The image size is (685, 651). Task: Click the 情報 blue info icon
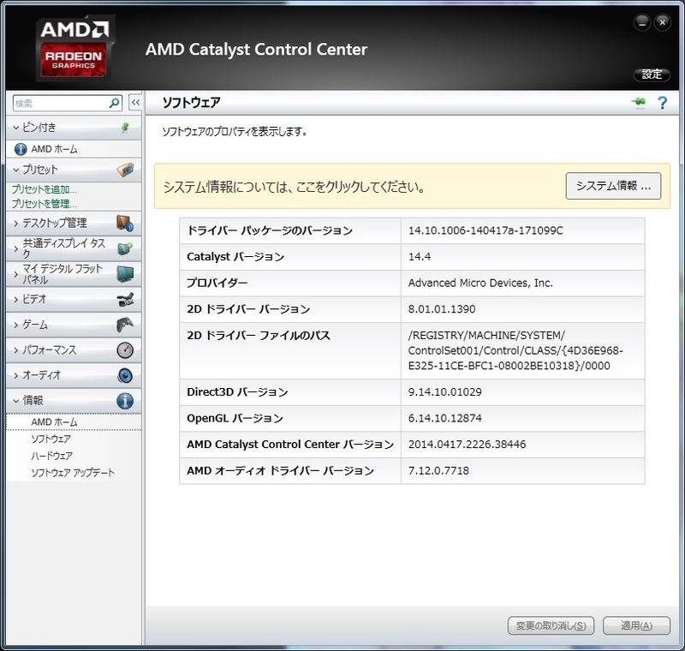click(125, 401)
